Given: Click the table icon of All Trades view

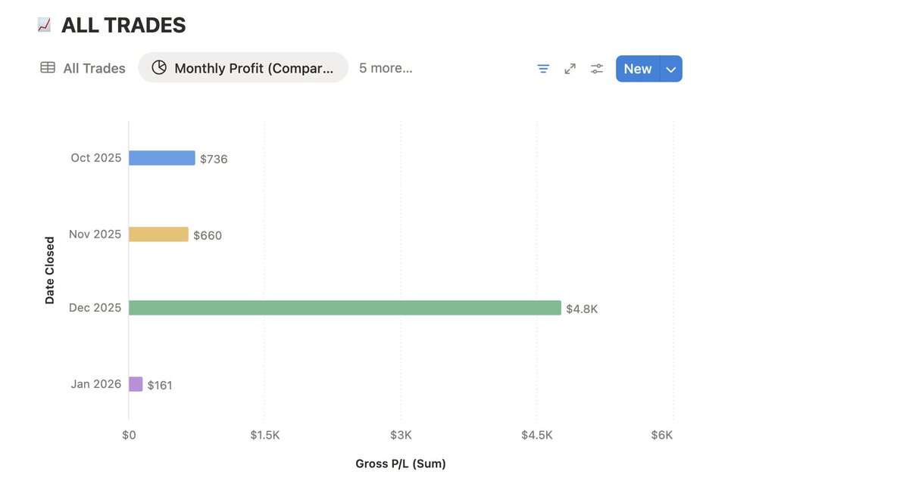Looking at the screenshot, I should (48, 67).
